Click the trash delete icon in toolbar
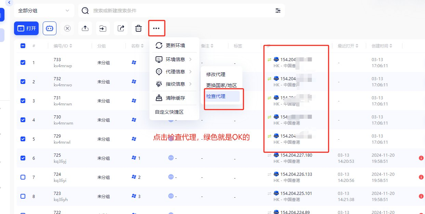425x214 pixels. pos(138,28)
